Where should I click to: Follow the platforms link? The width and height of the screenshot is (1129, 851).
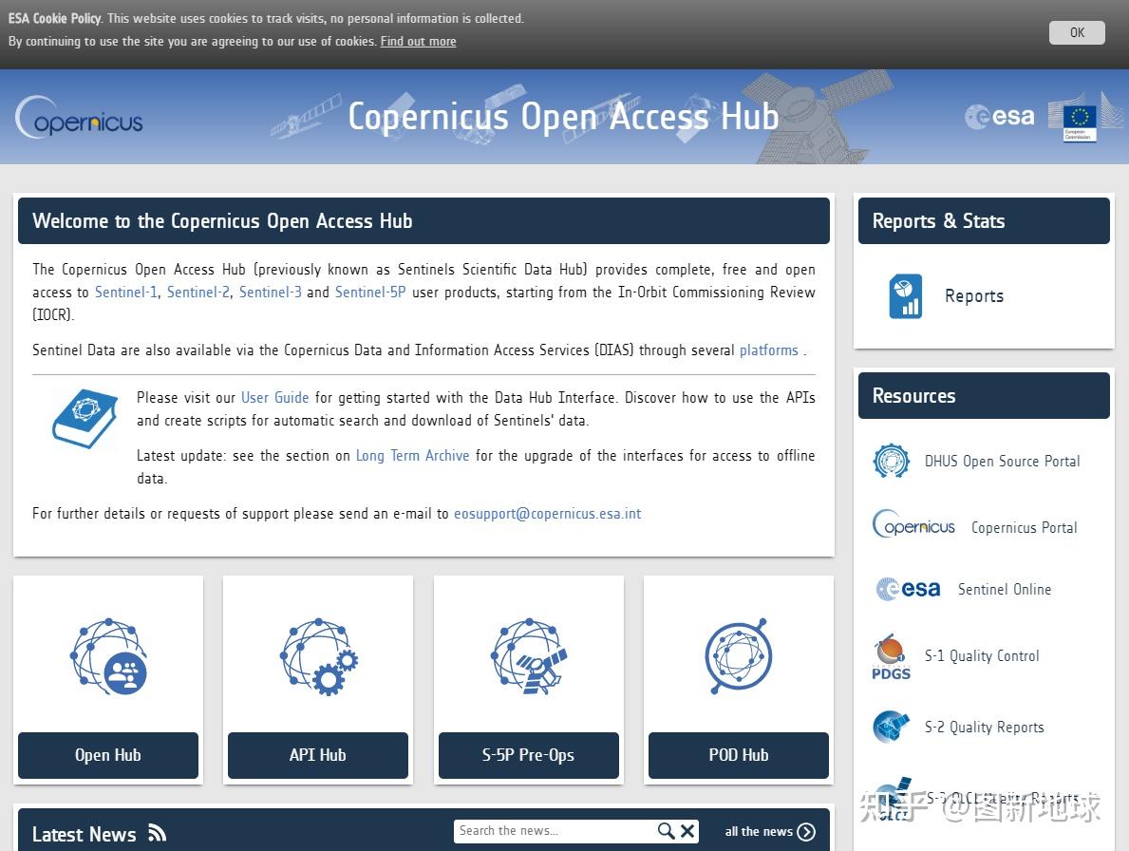pyautogui.click(x=769, y=350)
